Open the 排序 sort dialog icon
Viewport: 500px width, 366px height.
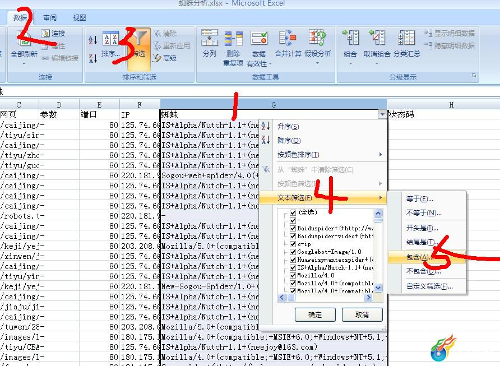click(110, 39)
